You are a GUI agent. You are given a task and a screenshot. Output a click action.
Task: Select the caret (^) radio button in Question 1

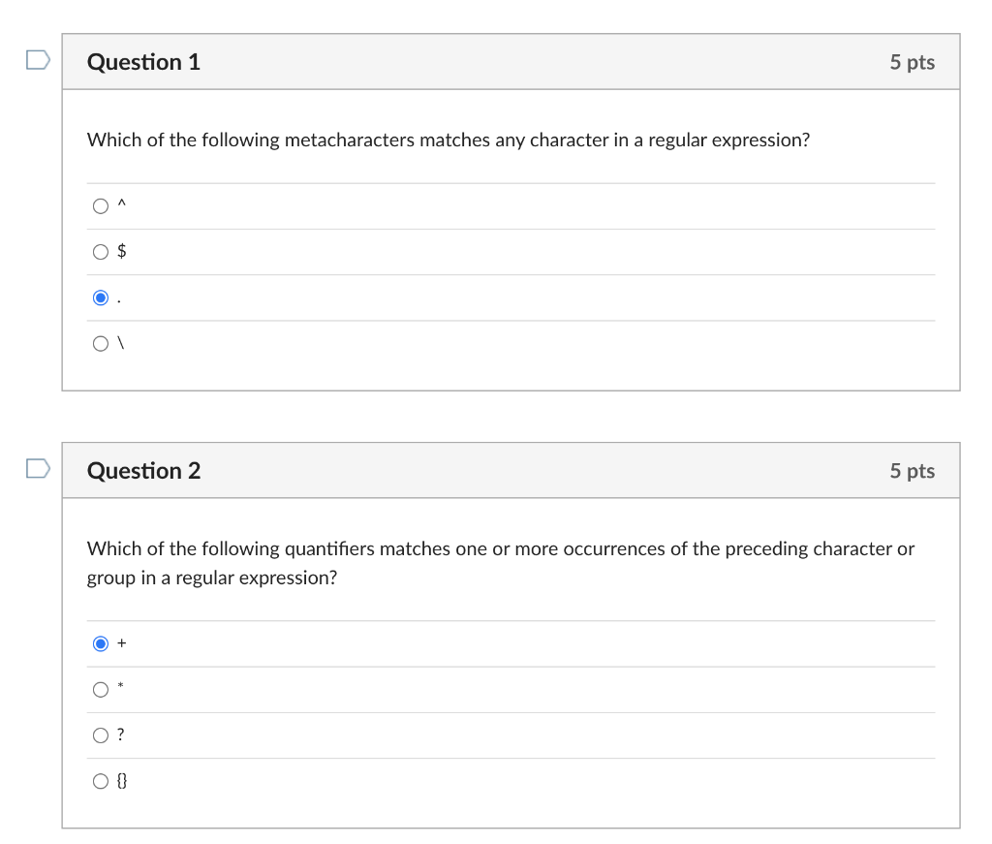[101, 206]
